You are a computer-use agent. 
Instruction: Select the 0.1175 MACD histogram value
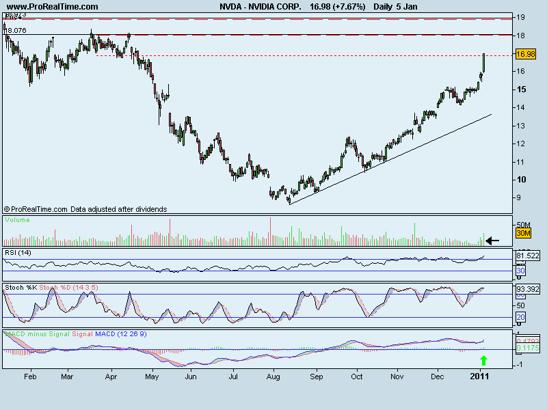tap(527, 348)
